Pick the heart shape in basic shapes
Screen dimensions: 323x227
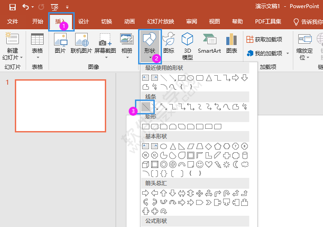pos(209,164)
